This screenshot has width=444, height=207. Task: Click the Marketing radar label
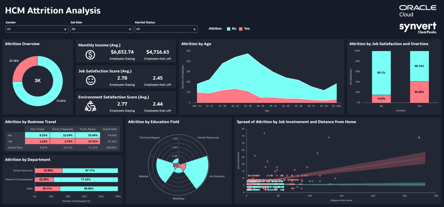pyautogui.click(x=178, y=198)
